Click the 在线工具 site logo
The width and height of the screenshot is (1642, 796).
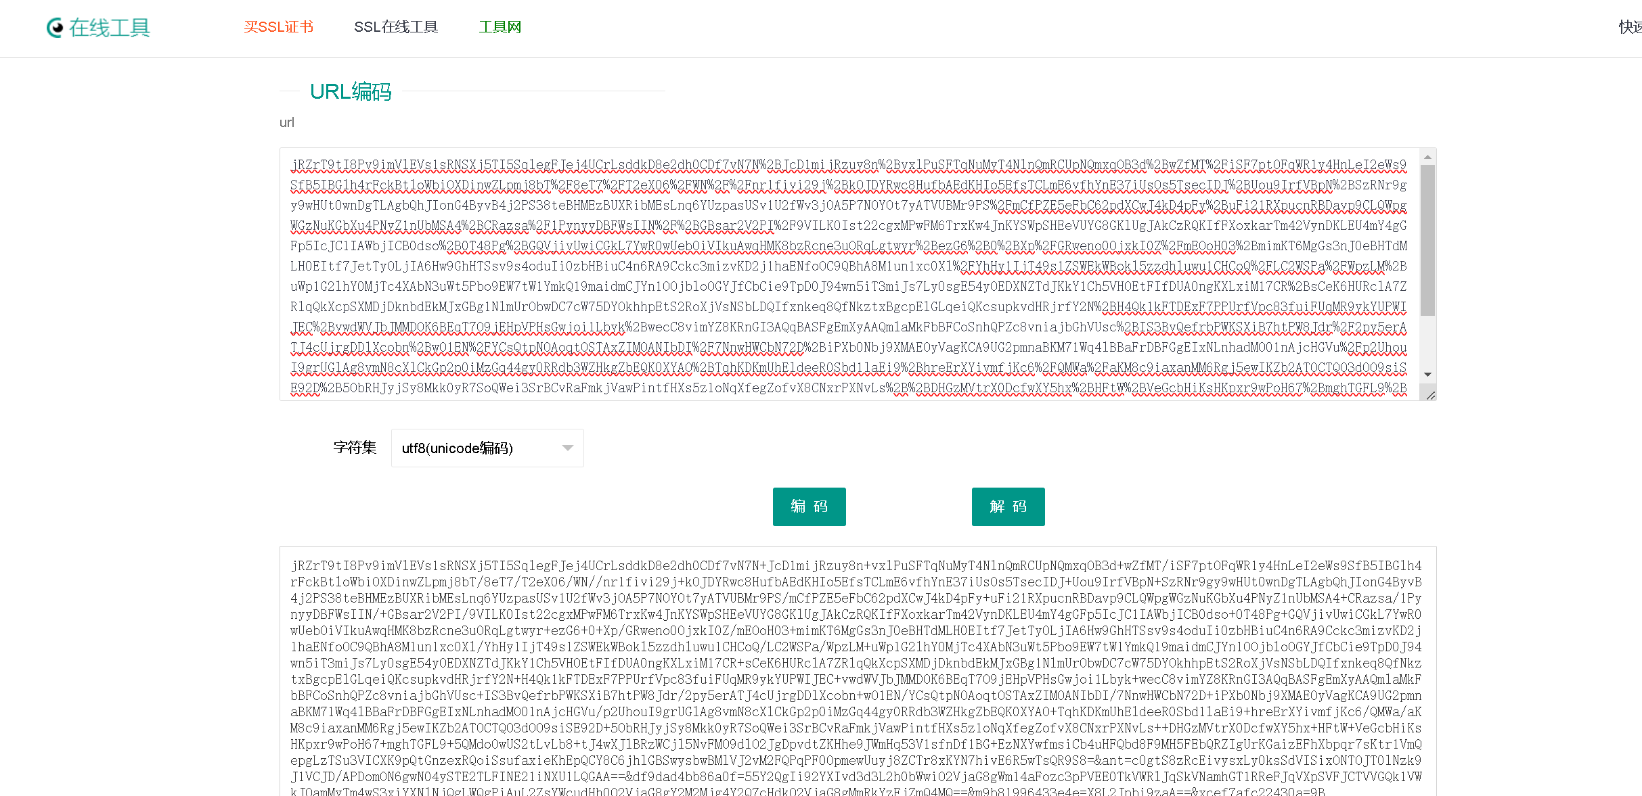98,28
